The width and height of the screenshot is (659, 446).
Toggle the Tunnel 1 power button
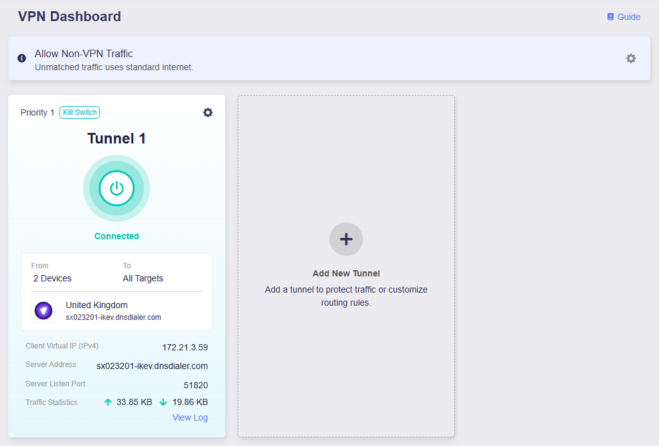(117, 188)
